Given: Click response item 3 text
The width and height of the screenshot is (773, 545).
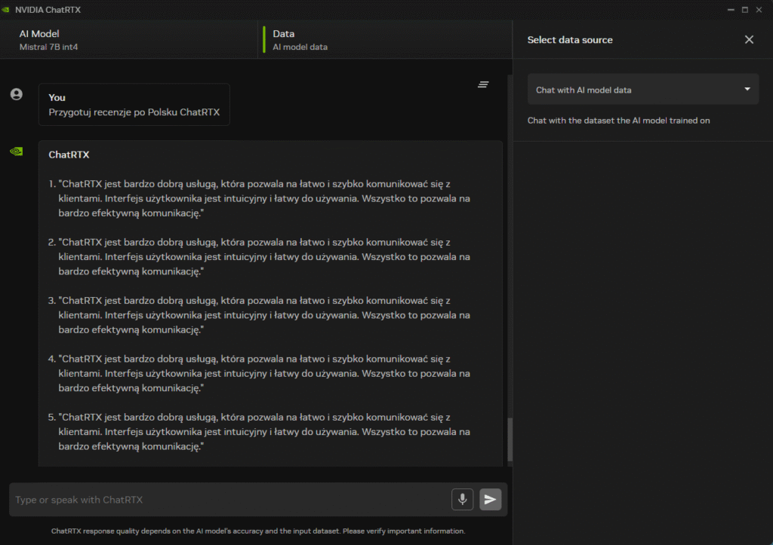Looking at the screenshot, I should 263,315.
